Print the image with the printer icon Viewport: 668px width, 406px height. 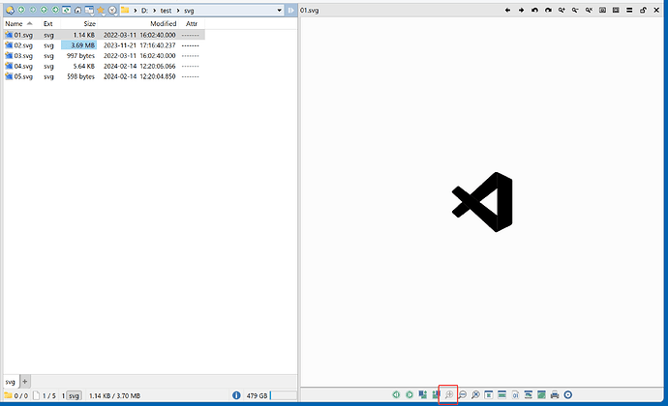(555, 395)
